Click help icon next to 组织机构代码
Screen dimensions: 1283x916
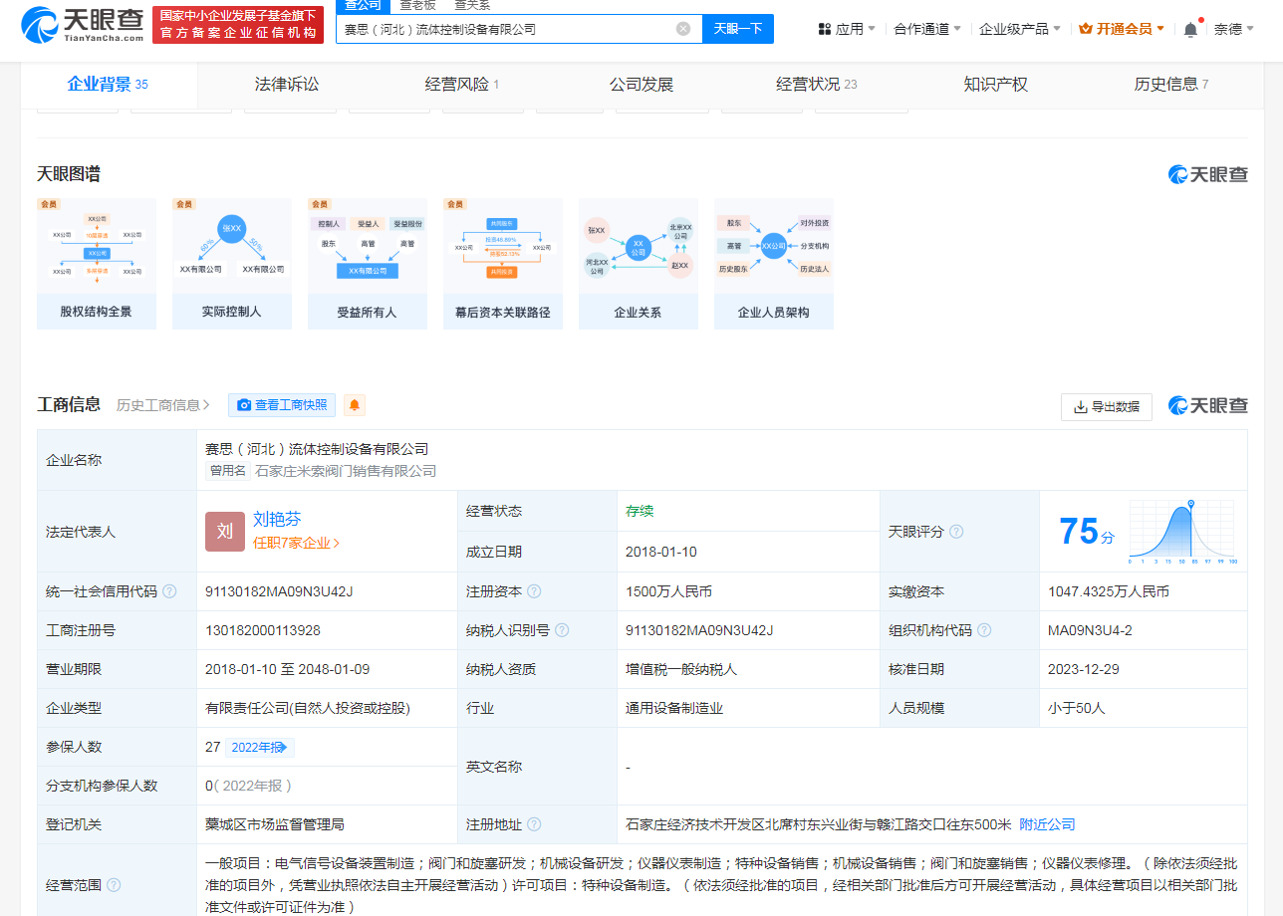click(x=984, y=630)
